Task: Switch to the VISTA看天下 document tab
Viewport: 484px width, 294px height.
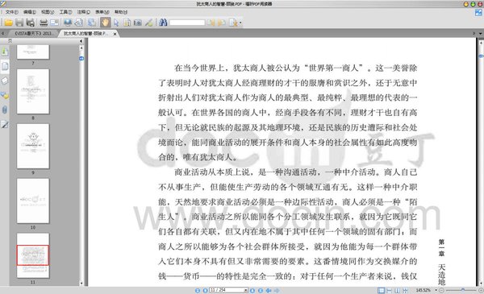Action: (x=33, y=33)
